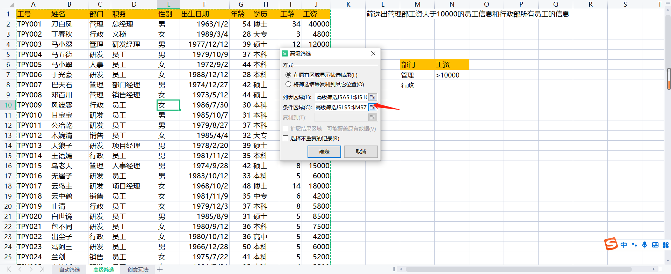Toggle Sogou punctuation mode icon

[634, 245]
